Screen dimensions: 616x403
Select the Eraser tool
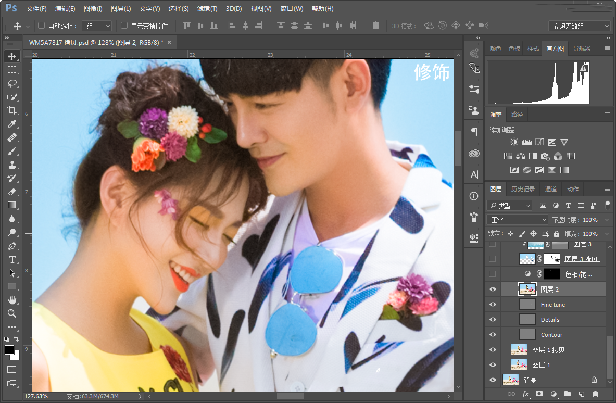point(12,192)
